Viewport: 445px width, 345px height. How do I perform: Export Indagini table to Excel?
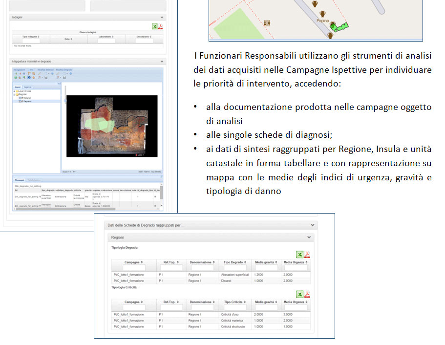tap(154, 26)
